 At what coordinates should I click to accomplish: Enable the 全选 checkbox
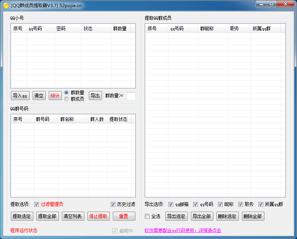147,216
